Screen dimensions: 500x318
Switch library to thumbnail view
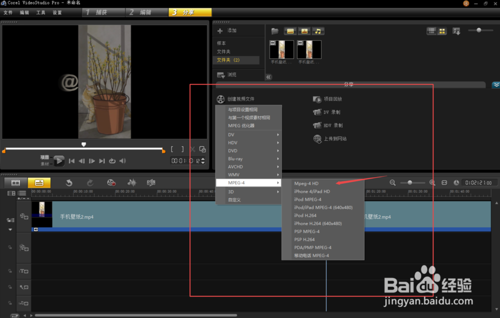[442, 31]
